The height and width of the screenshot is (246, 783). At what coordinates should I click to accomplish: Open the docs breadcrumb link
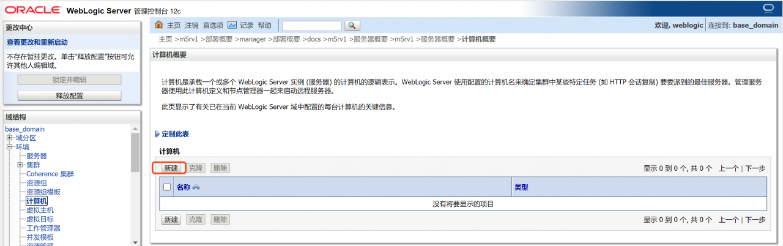(x=313, y=39)
